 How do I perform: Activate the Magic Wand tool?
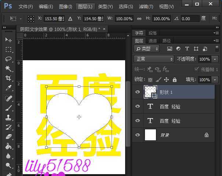click(x=8, y=68)
